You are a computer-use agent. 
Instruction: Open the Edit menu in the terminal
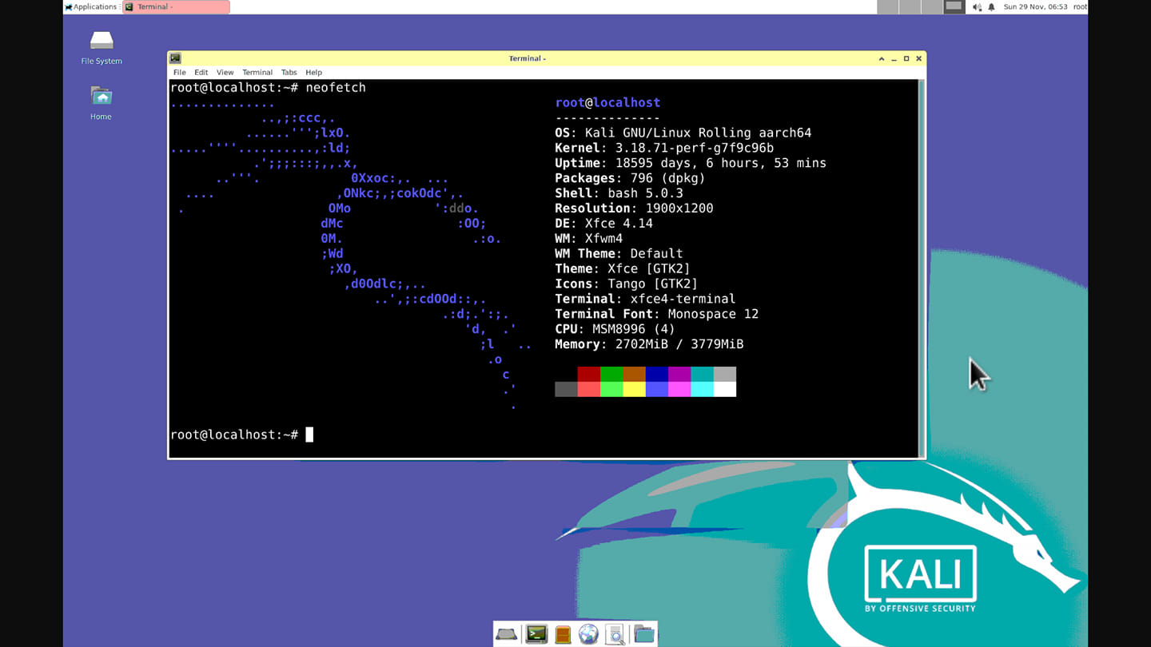tap(201, 72)
